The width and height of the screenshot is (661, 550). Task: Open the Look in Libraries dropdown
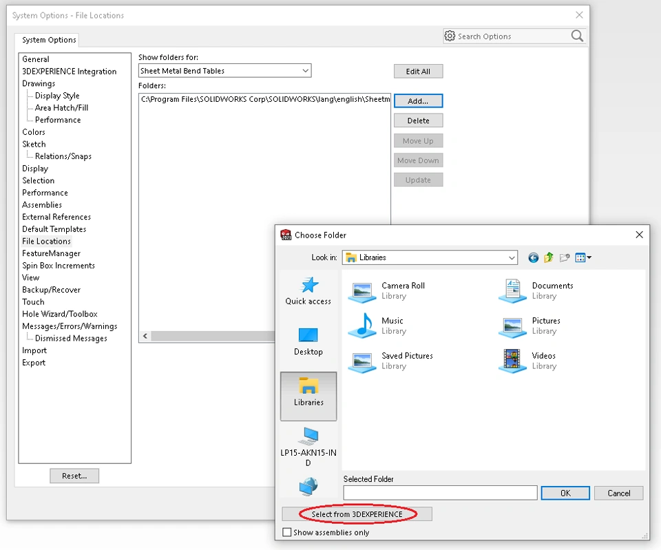pyautogui.click(x=430, y=257)
